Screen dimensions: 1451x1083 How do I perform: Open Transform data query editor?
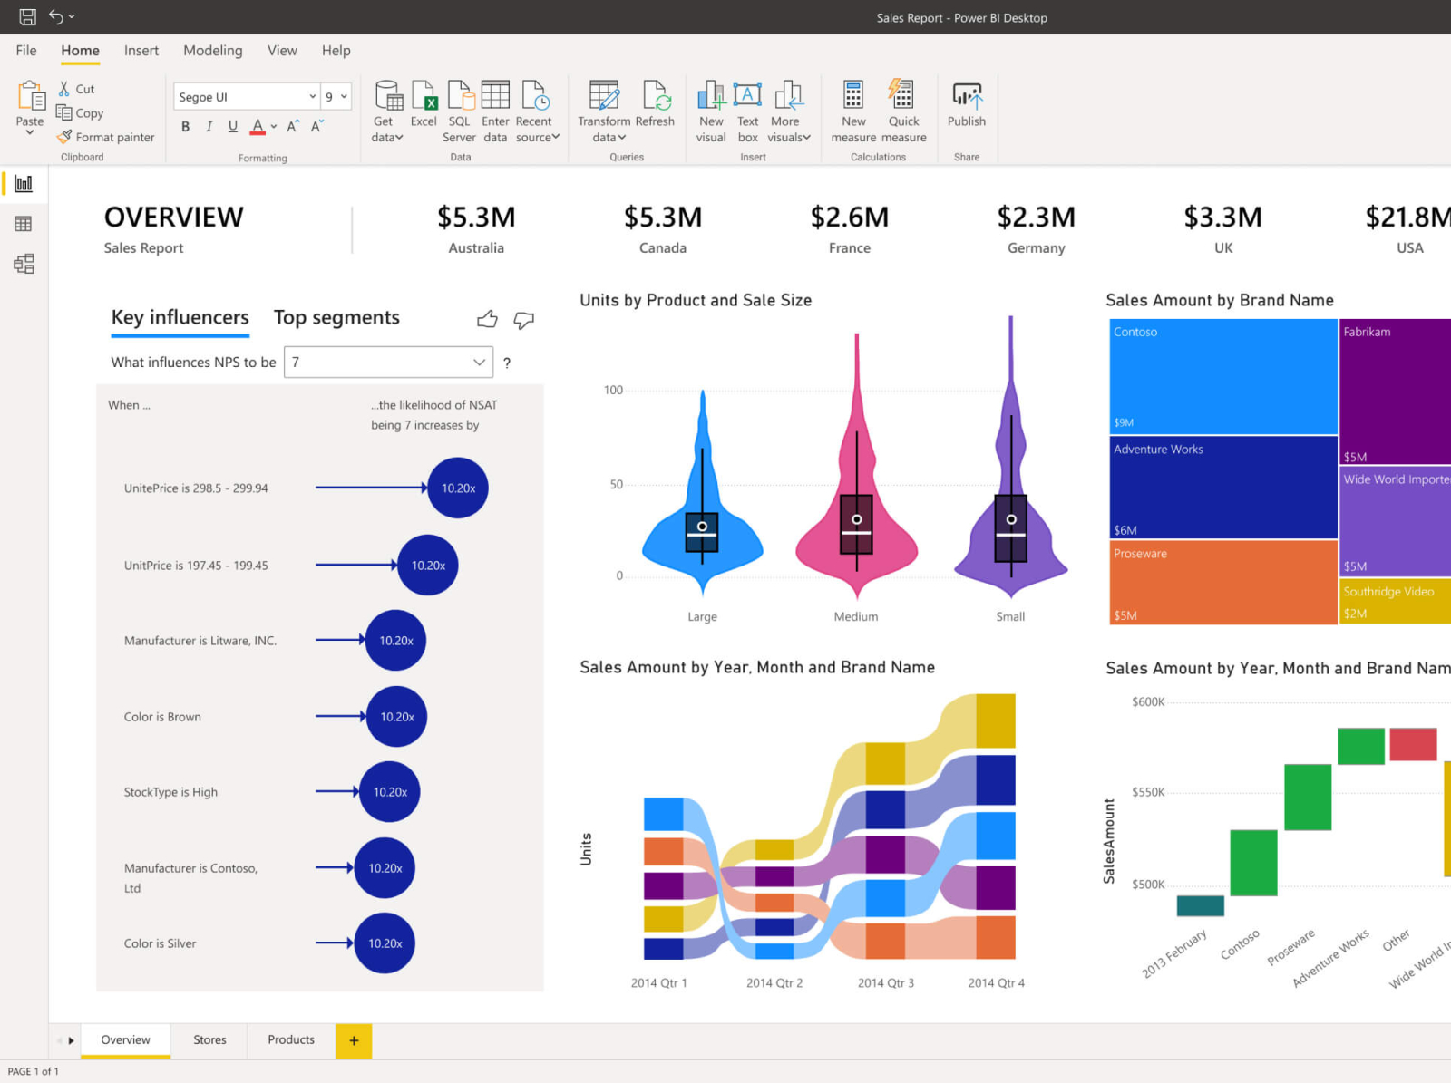(604, 111)
